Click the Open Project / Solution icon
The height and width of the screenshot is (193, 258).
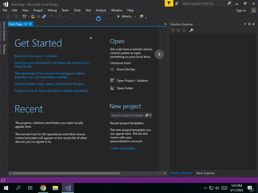click(112, 81)
